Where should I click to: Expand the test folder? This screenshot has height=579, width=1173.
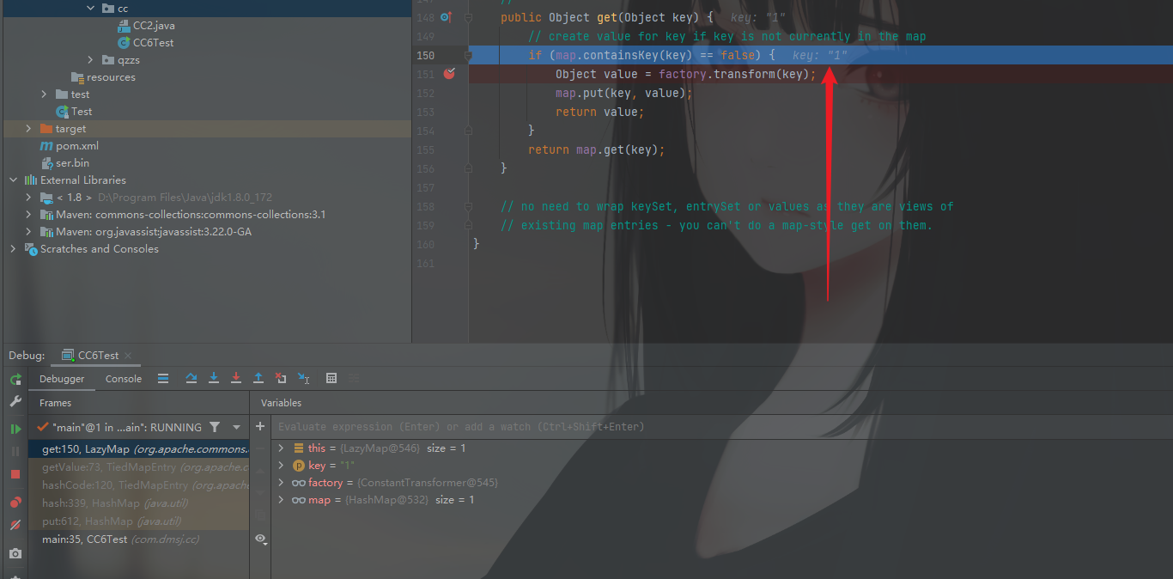click(x=45, y=94)
